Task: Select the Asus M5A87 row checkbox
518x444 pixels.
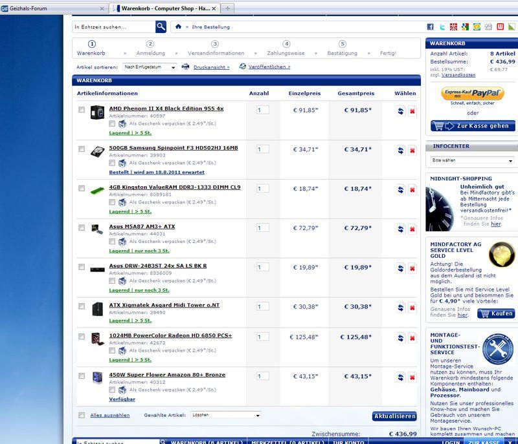Action: click(82, 227)
